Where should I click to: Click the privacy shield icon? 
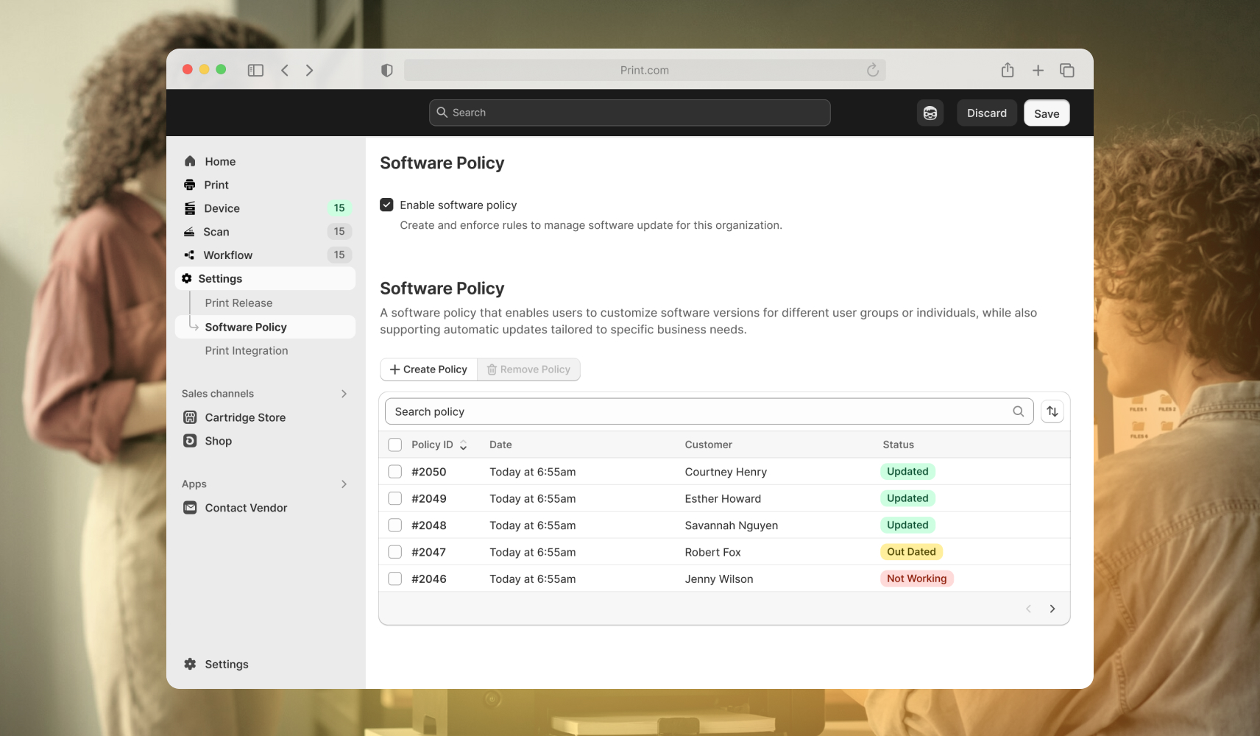coord(386,71)
